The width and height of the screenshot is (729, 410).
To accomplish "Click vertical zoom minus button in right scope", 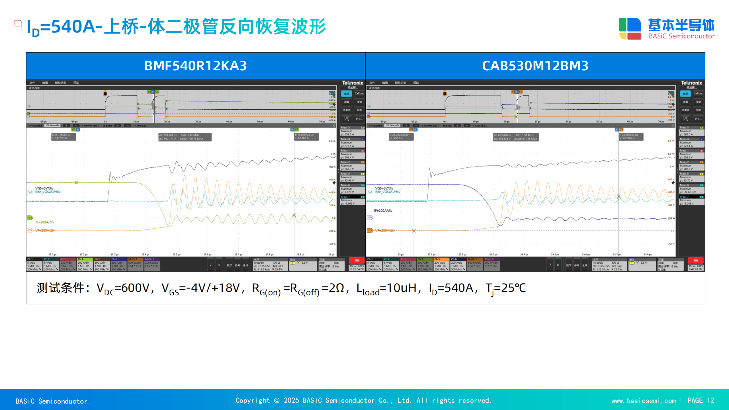I will [x=467, y=126].
